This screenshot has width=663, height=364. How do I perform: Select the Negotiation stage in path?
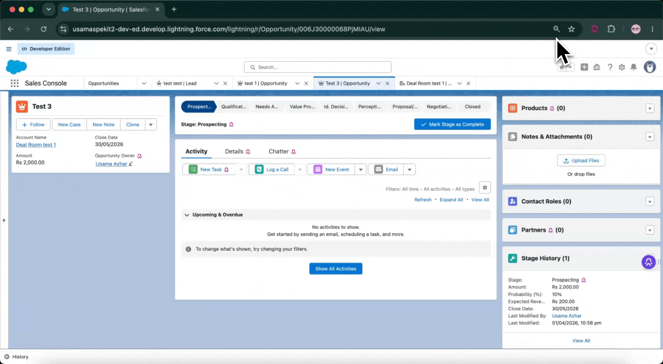(438, 107)
